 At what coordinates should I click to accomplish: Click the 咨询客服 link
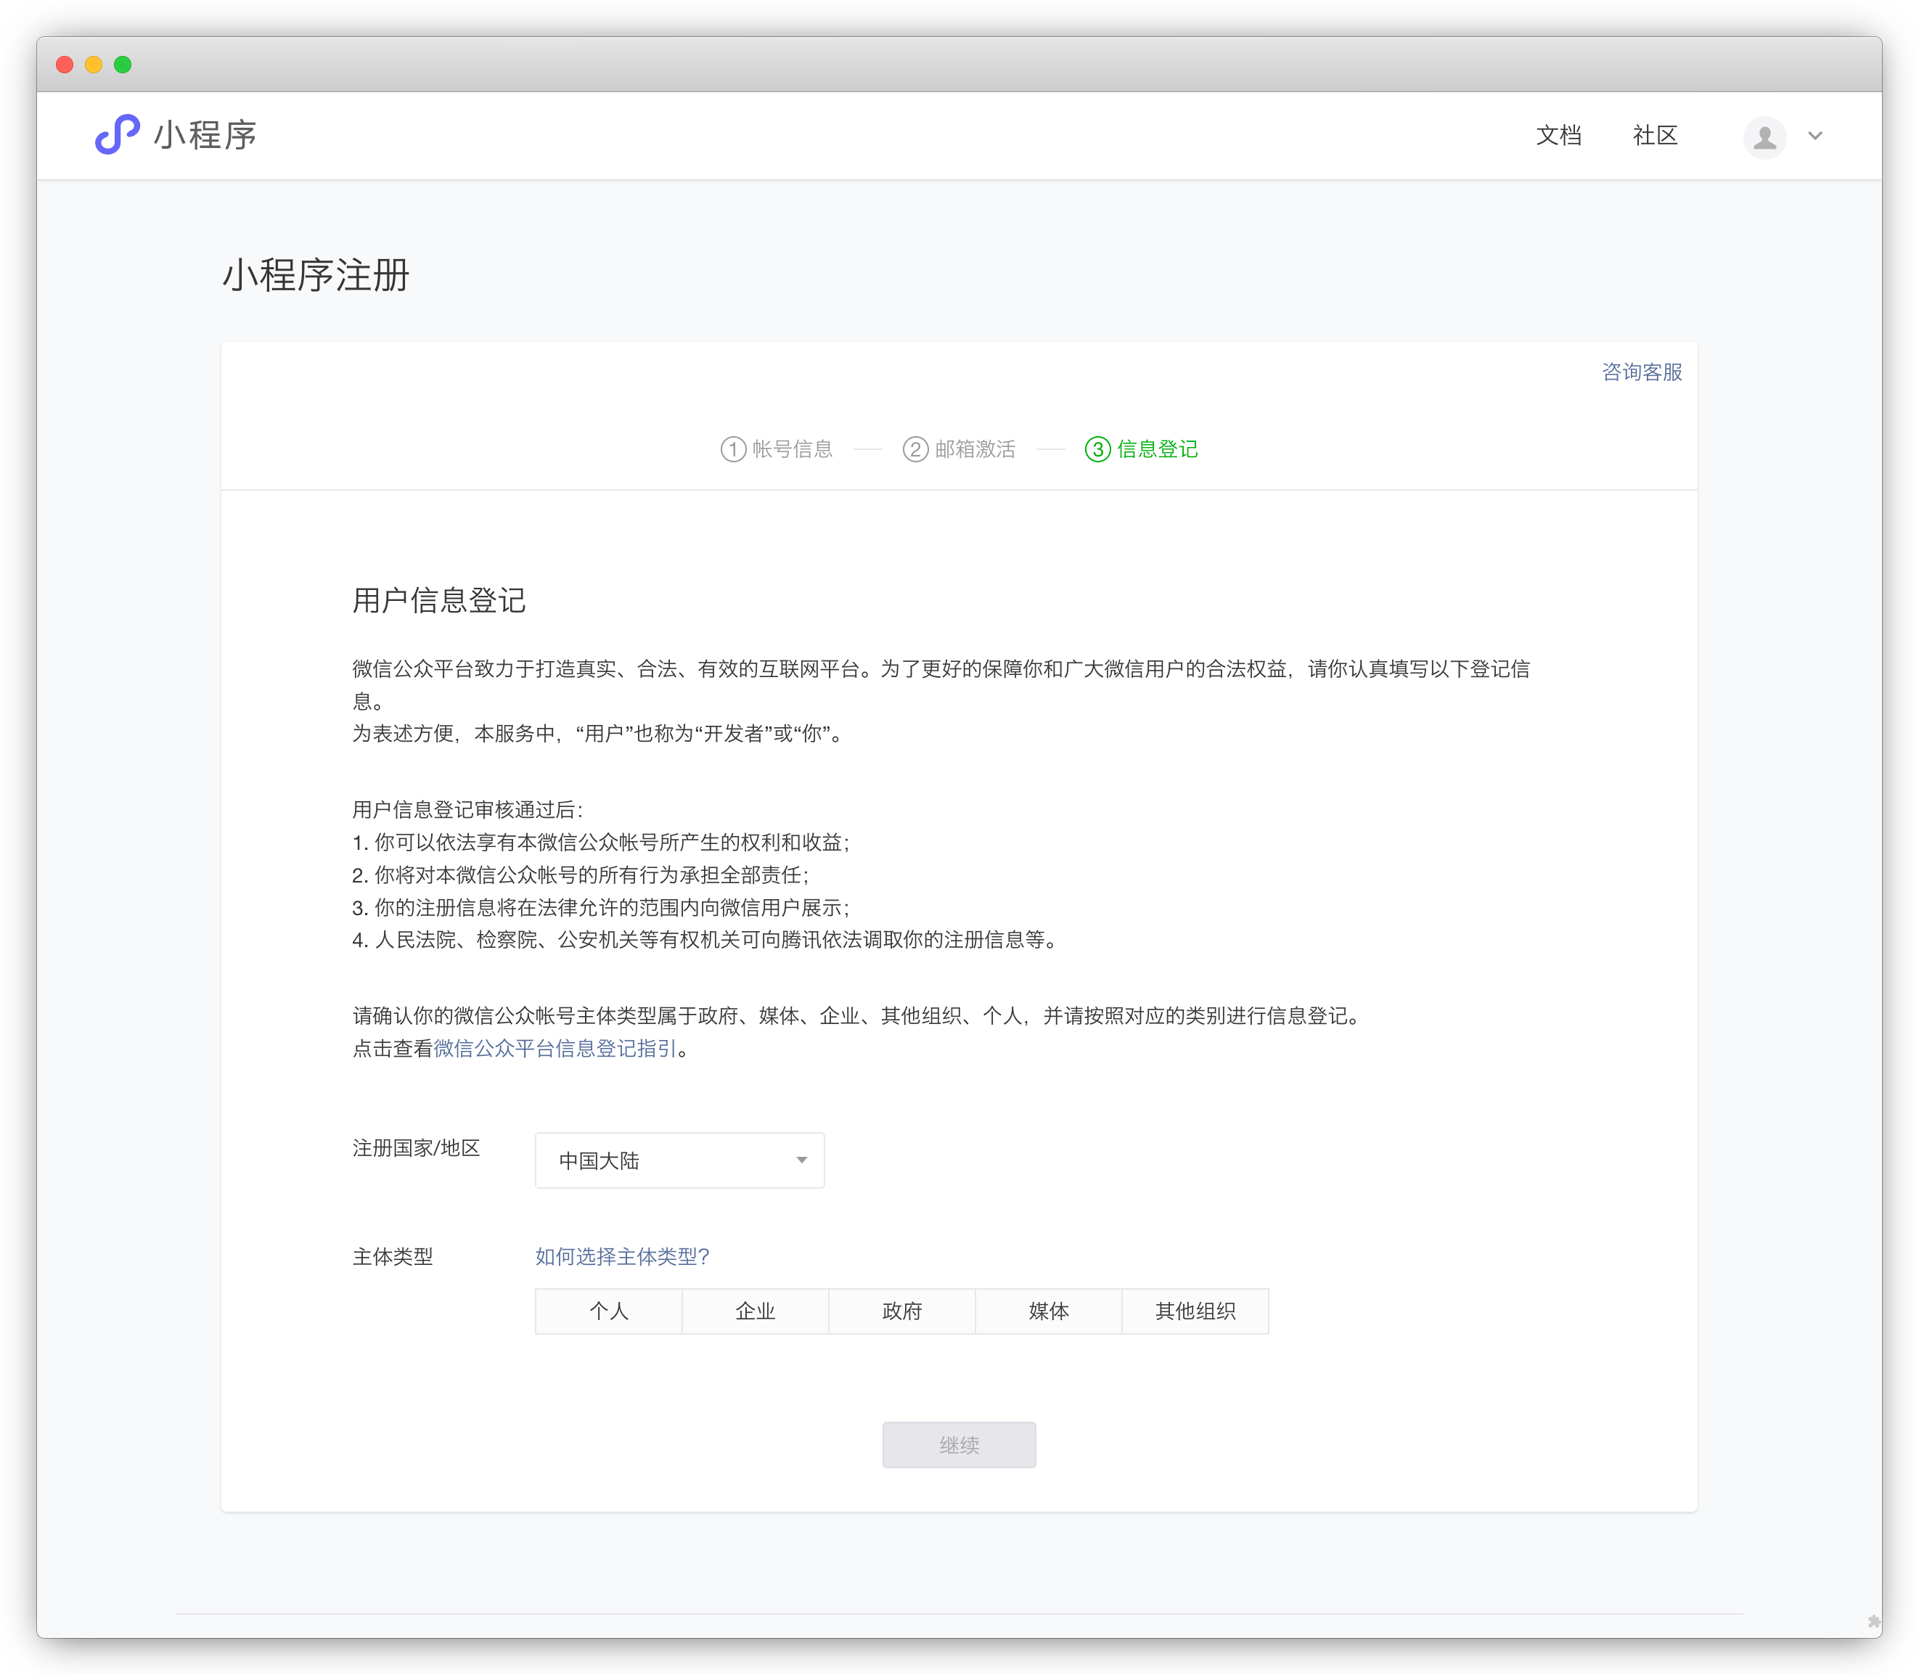(x=1642, y=372)
